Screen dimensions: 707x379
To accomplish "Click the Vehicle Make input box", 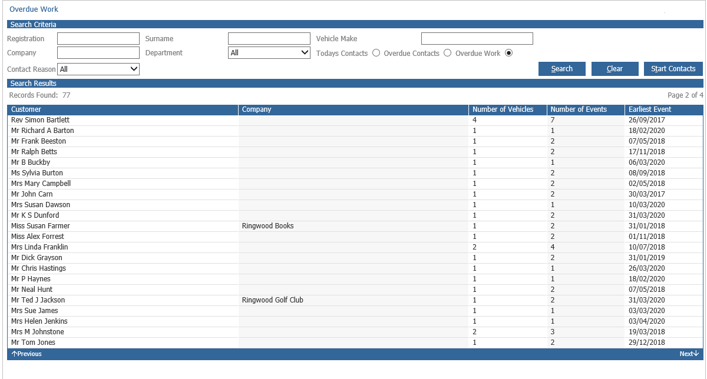I will click(477, 39).
